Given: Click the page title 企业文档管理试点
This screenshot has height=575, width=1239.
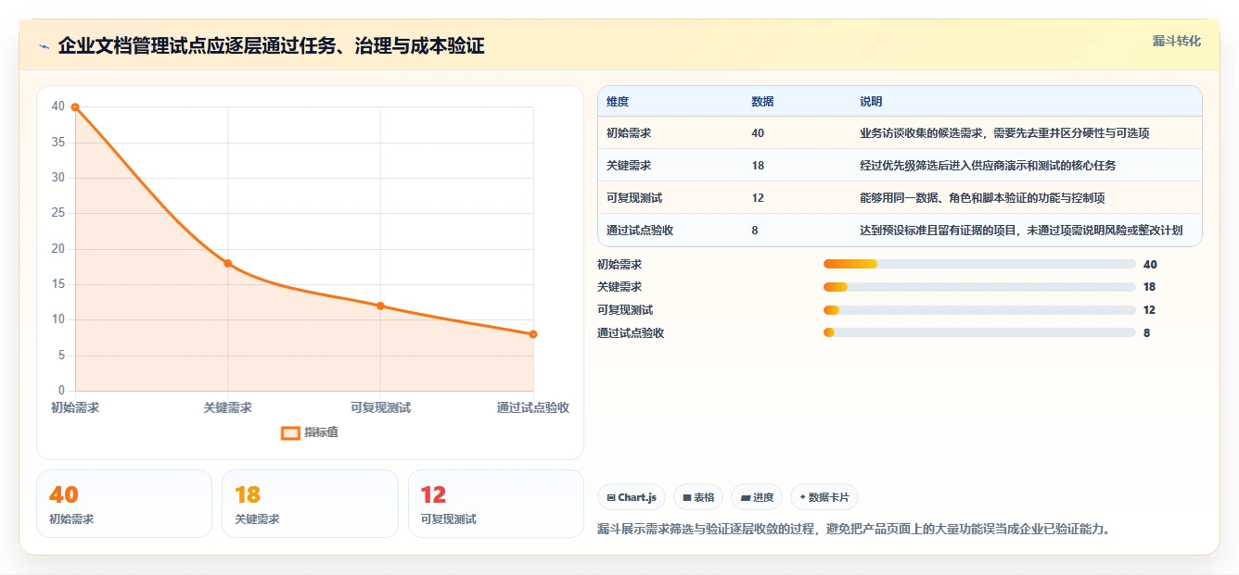Looking at the screenshot, I should pos(271,45).
